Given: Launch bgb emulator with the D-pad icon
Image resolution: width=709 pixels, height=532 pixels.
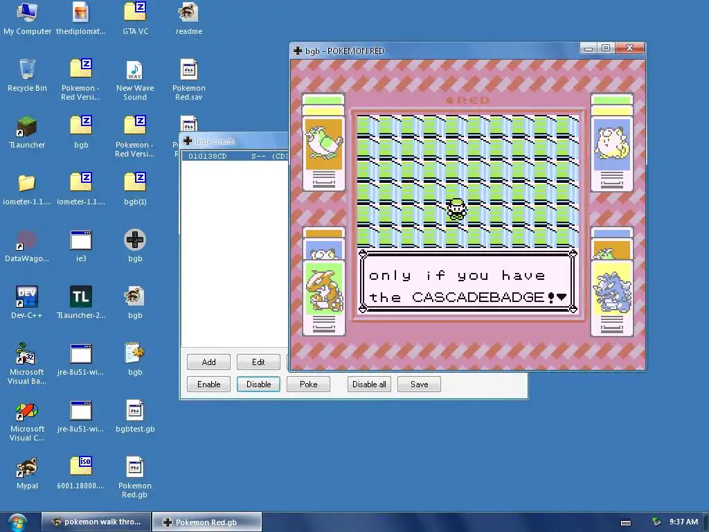Looking at the screenshot, I should click(135, 247).
